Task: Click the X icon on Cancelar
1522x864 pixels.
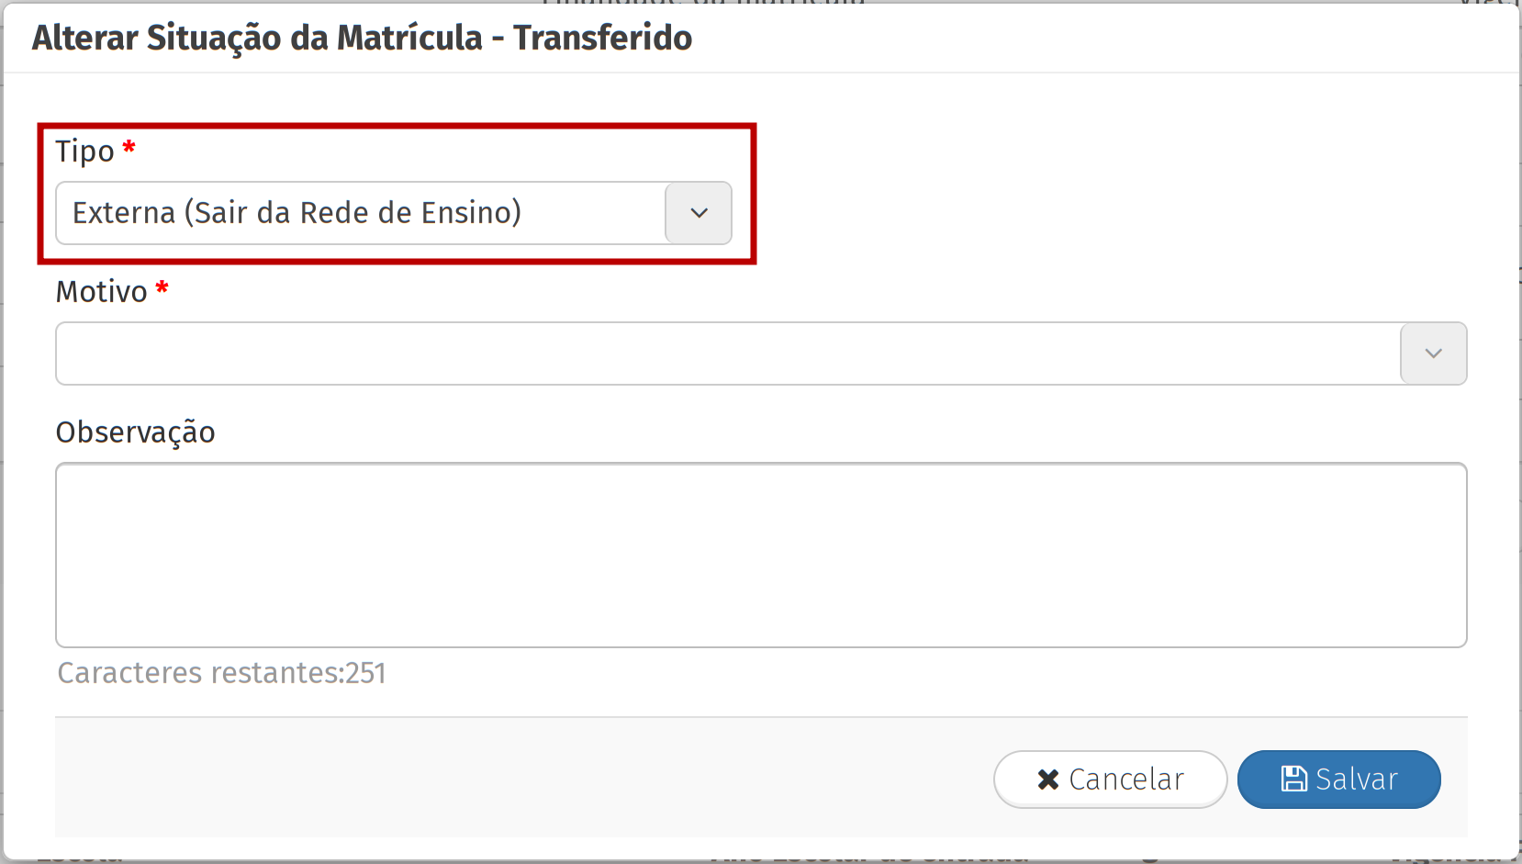Action: (1047, 780)
